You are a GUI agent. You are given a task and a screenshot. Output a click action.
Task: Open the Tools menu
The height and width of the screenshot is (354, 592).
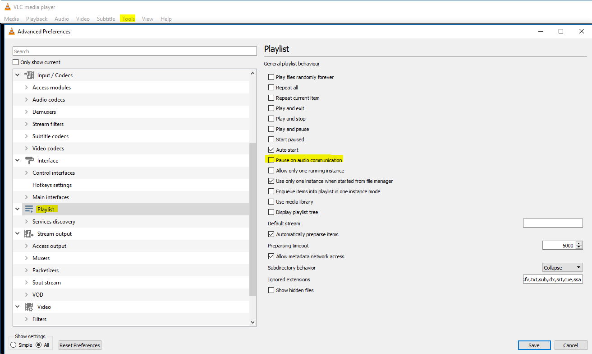tap(128, 19)
